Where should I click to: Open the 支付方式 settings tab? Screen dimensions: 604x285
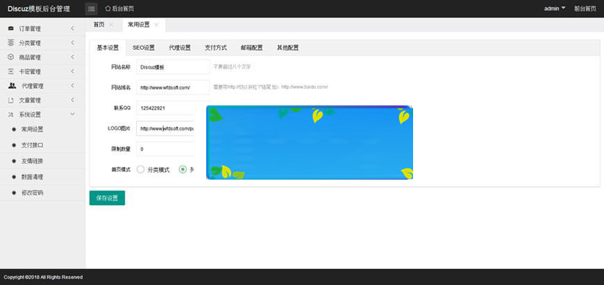pyautogui.click(x=215, y=48)
